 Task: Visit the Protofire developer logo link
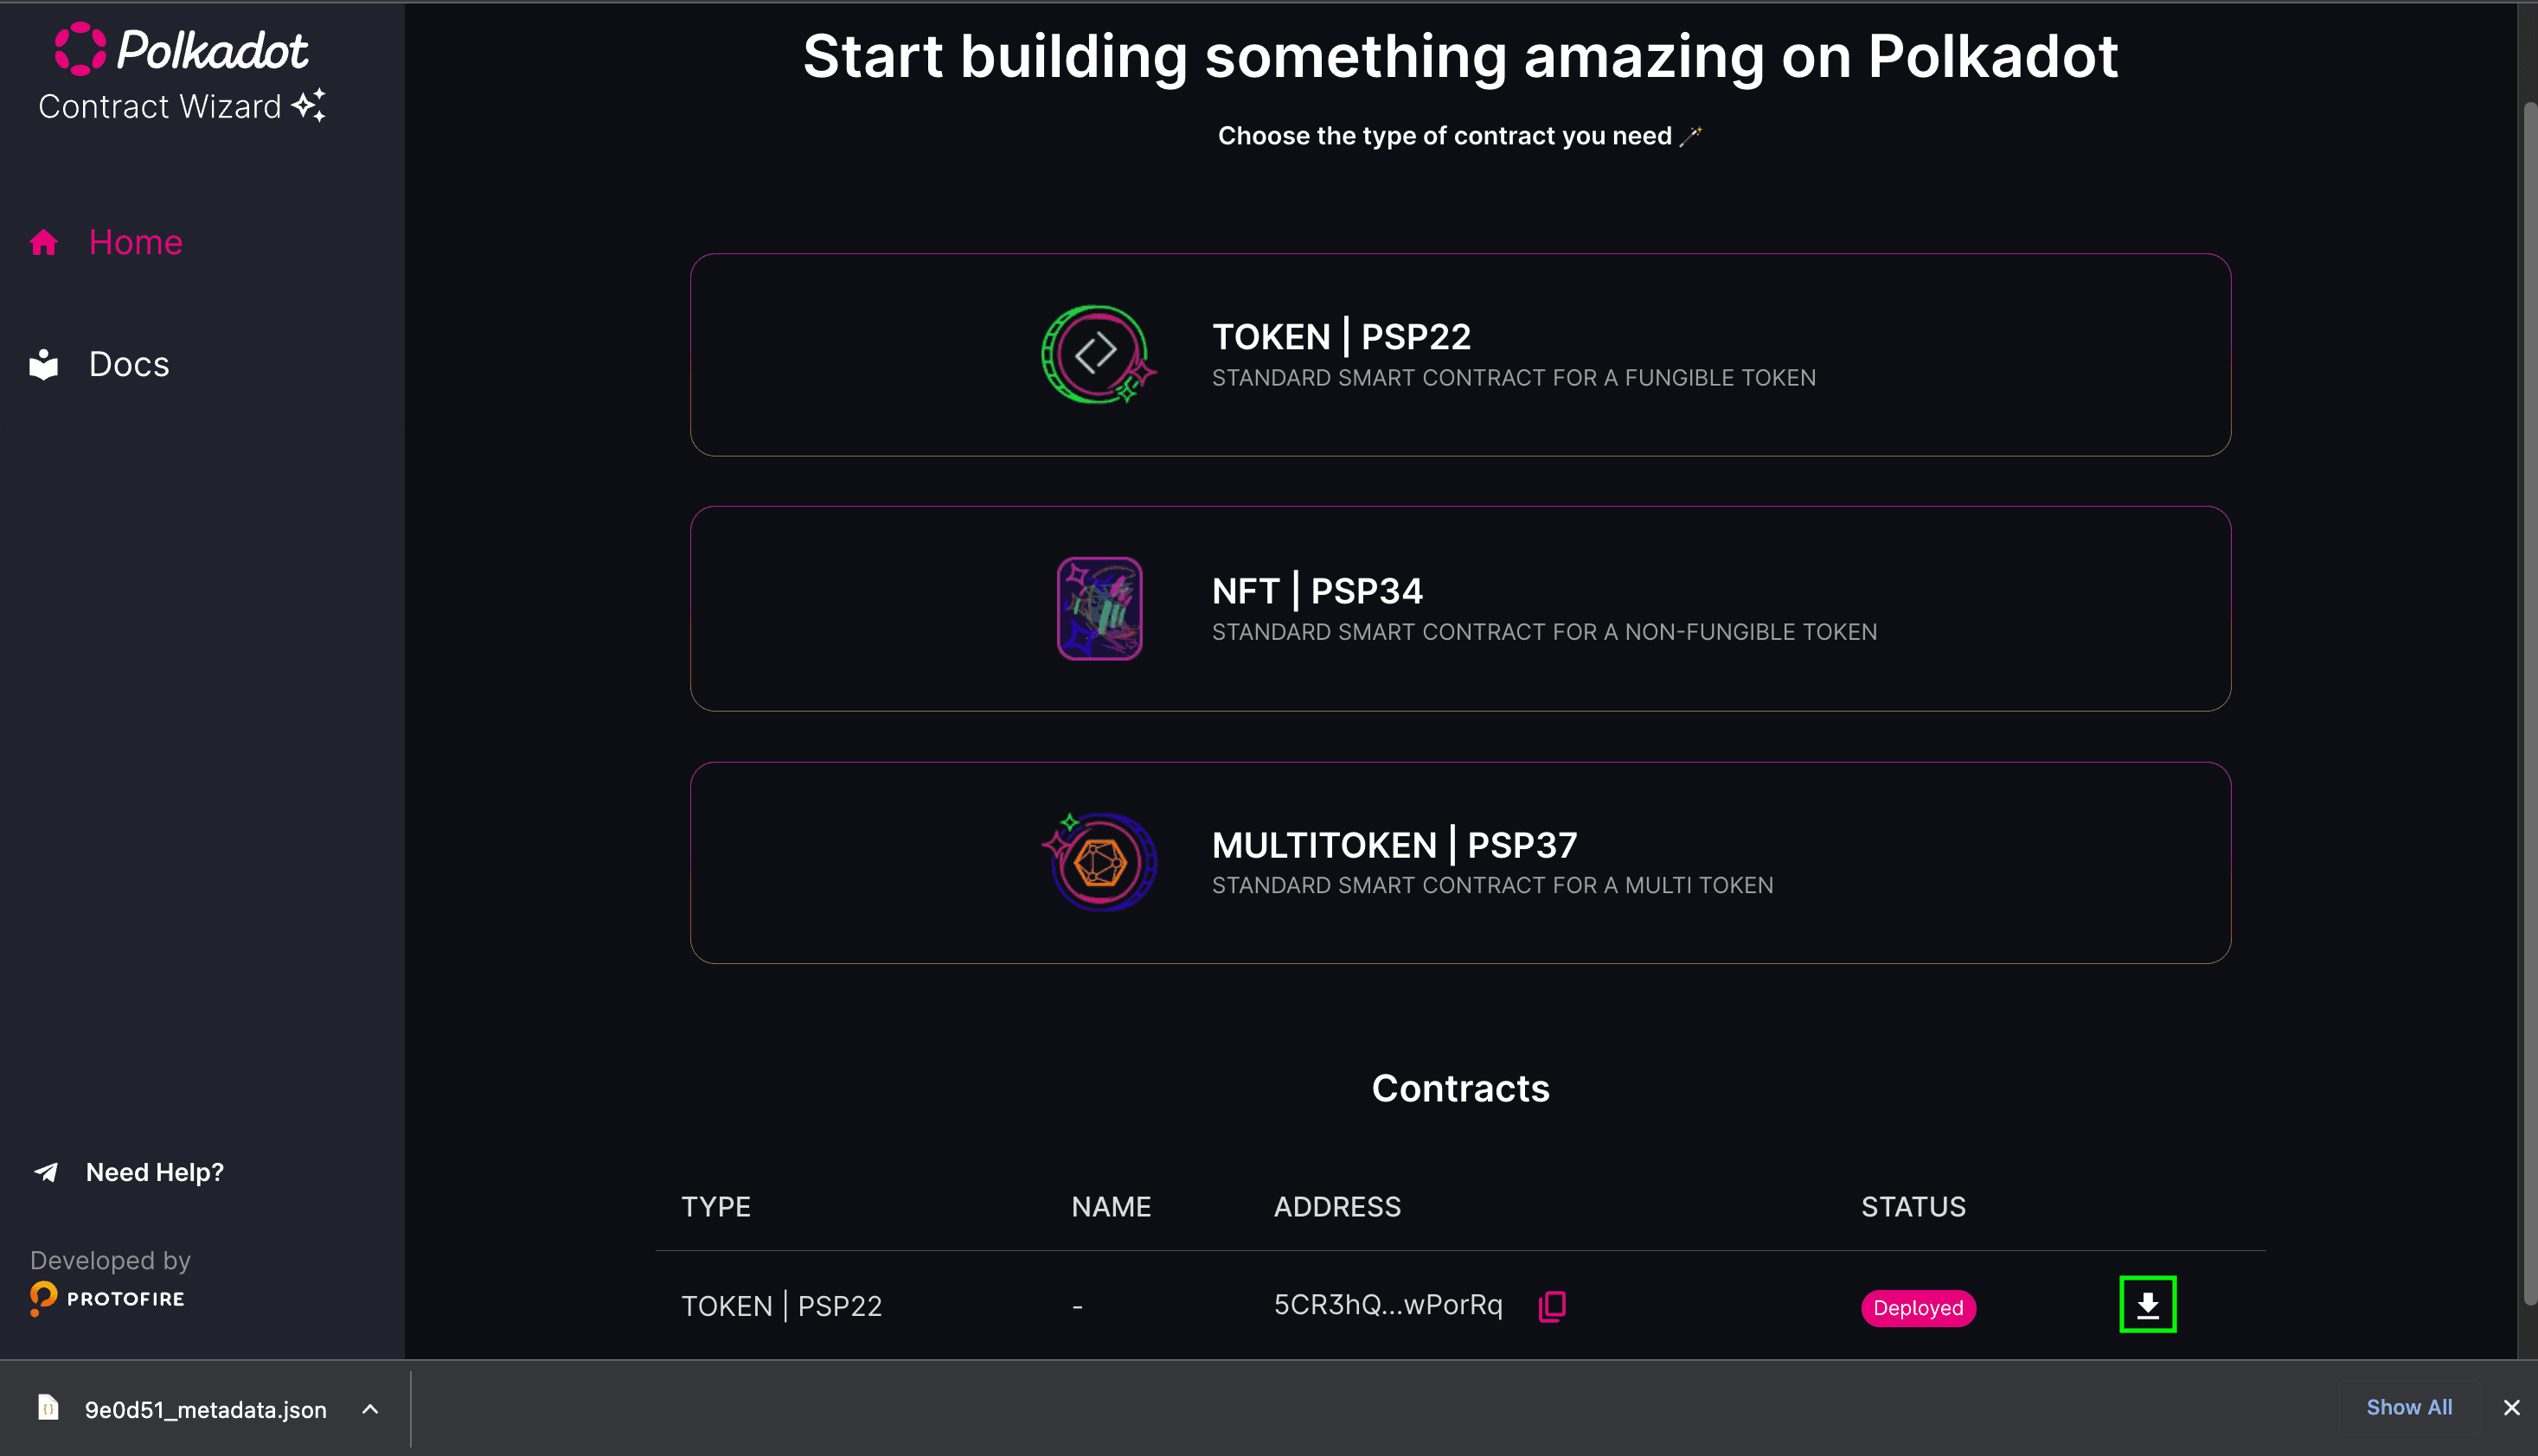pyautogui.click(x=108, y=1298)
